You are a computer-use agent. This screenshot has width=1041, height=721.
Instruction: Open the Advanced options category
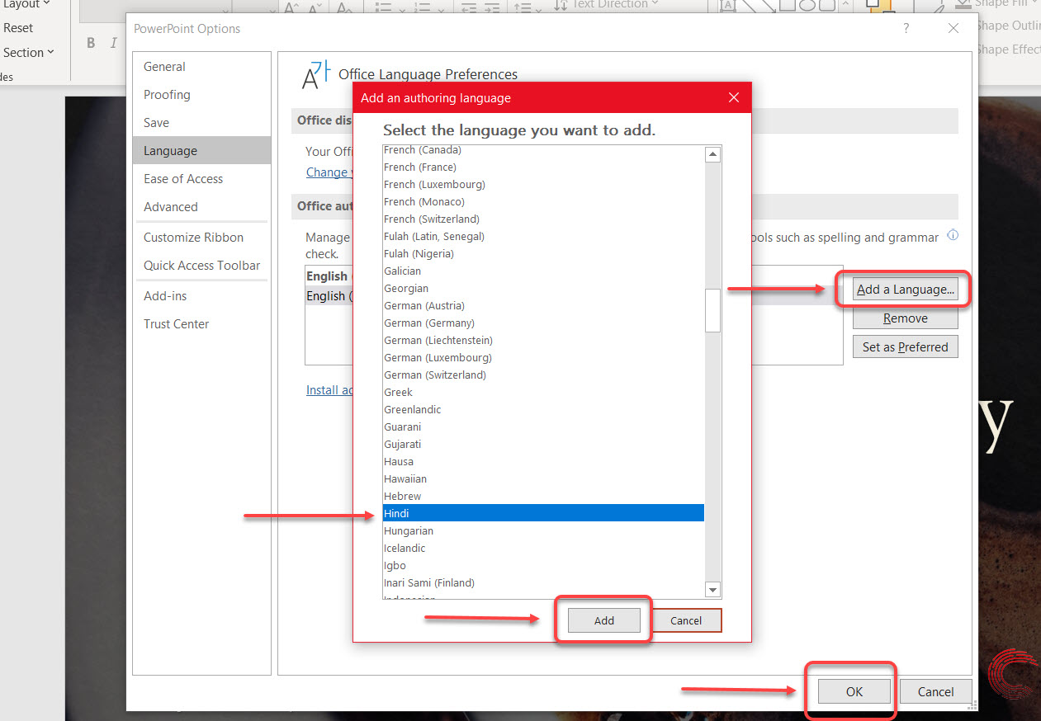(201, 207)
